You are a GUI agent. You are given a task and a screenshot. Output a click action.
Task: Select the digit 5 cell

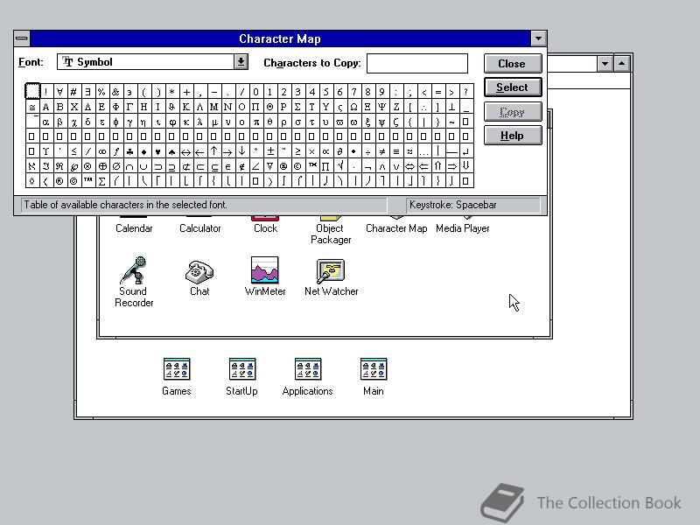(x=325, y=92)
